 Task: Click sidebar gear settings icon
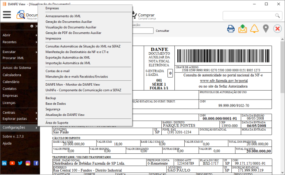pyautogui.click(x=32, y=26)
